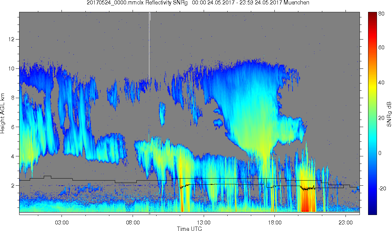Image resolution: width=392 pixels, height=231 pixels.
Task: Click the white vertical line near 09:00
Action: click(x=149, y=45)
